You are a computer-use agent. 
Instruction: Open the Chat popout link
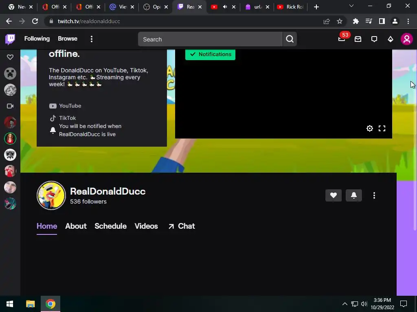point(182,226)
